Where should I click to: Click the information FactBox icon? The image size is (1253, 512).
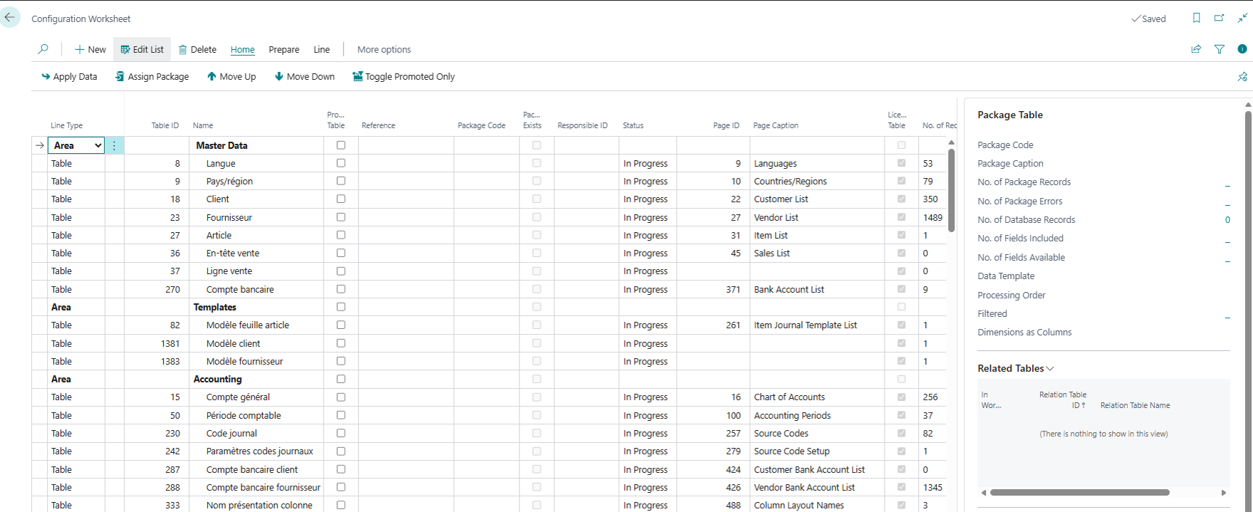(1242, 49)
